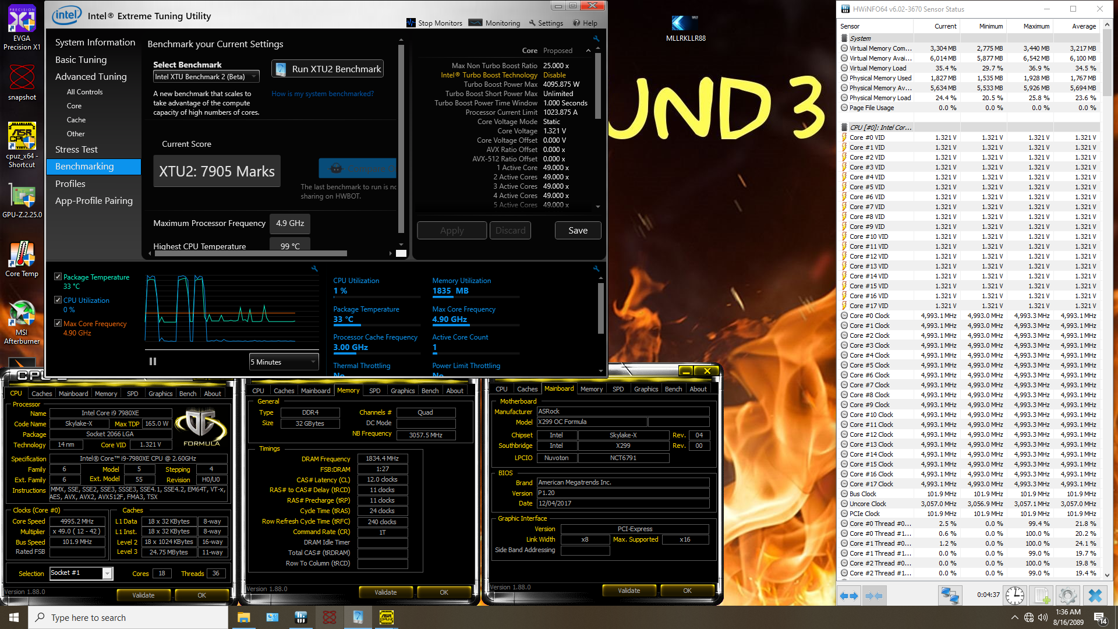Viewport: 1118px width, 629px height.
Task: Switch to SPD tab in middle CPU-Z window
Action: point(375,391)
